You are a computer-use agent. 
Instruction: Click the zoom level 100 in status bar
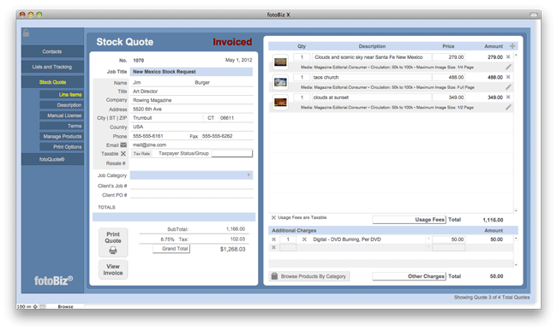tap(21, 306)
